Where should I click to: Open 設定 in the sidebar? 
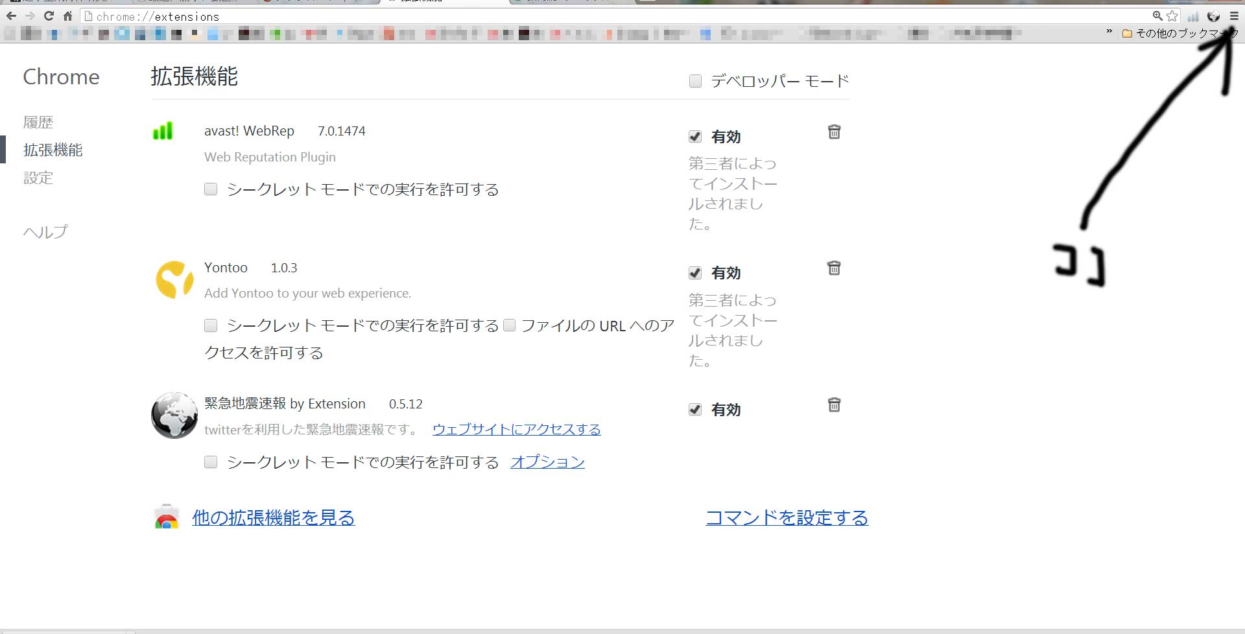[x=38, y=178]
